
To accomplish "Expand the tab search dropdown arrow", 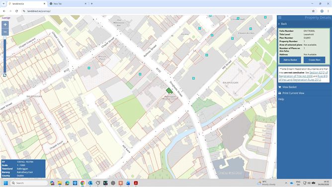I will (3, 3).
